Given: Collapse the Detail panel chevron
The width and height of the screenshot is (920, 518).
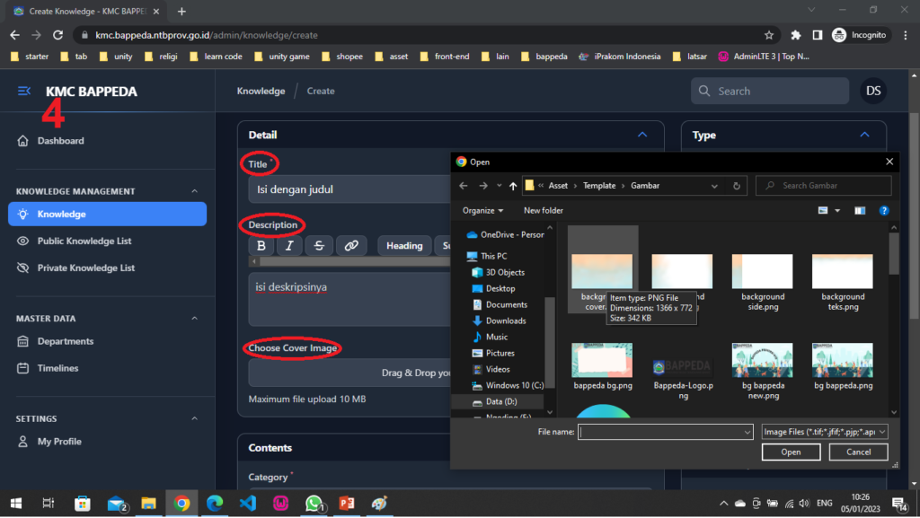Looking at the screenshot, I should point(642,135).
